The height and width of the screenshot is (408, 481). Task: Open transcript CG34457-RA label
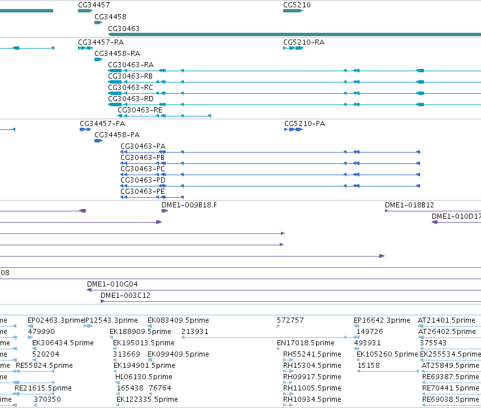click(101, 42)
